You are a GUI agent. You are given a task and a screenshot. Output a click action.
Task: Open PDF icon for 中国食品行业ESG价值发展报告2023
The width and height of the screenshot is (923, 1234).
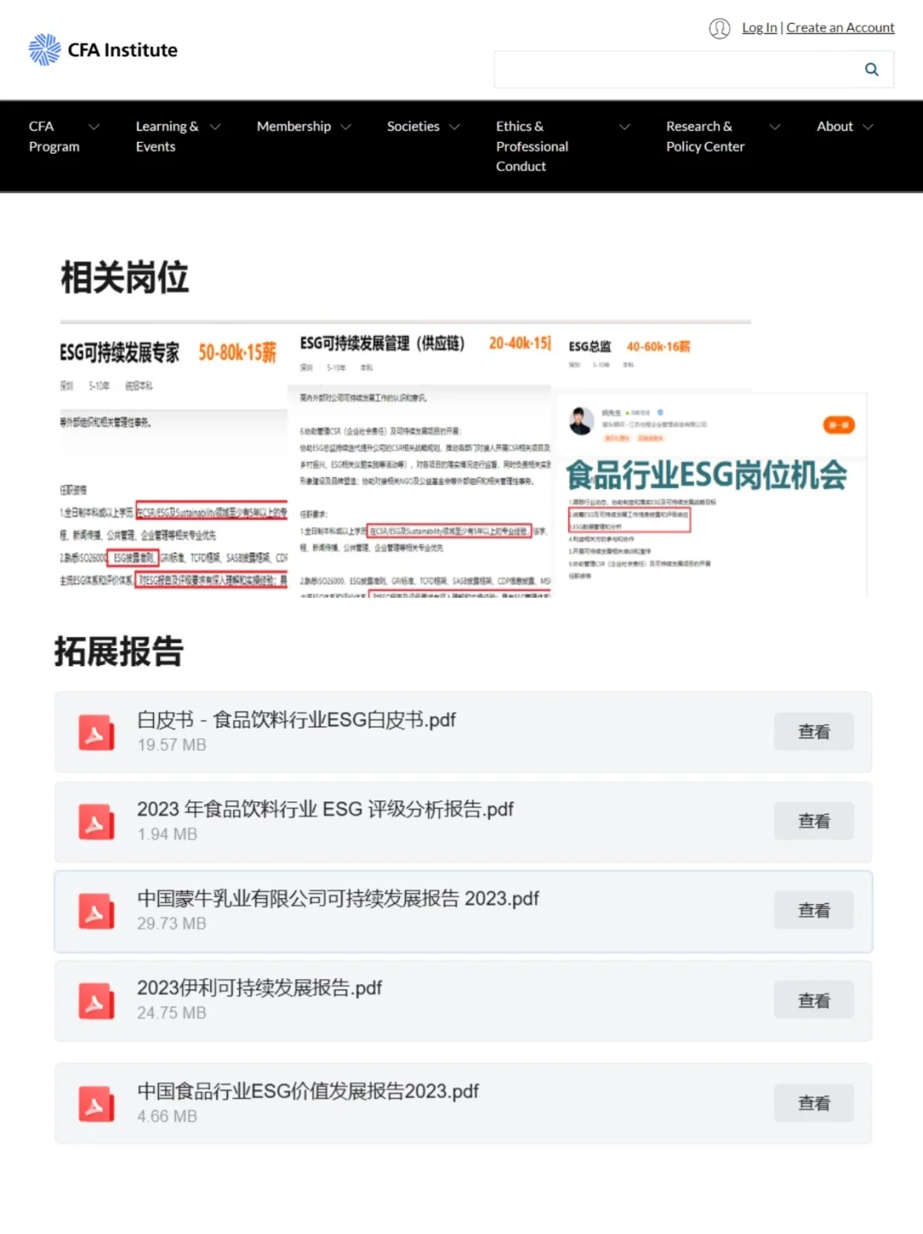point(96,1104)
